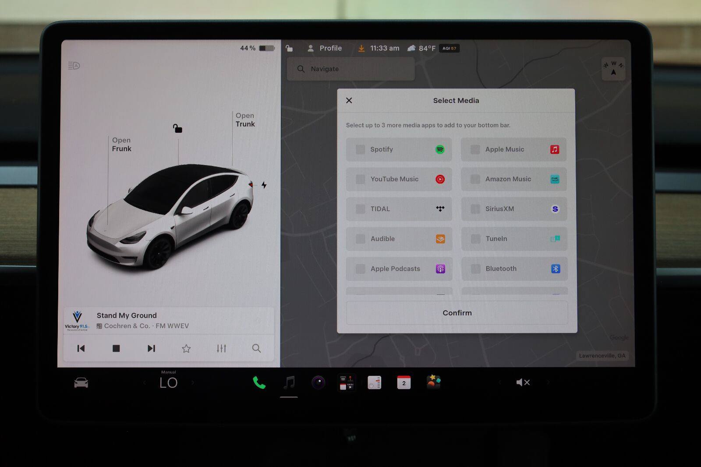Screen dimensions: 701x467
Task: Tap the software download arrow icon
Action: [361, 48]
